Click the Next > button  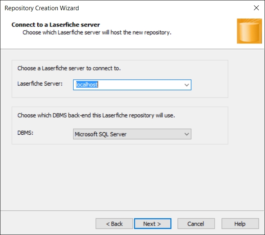(153, 224)
